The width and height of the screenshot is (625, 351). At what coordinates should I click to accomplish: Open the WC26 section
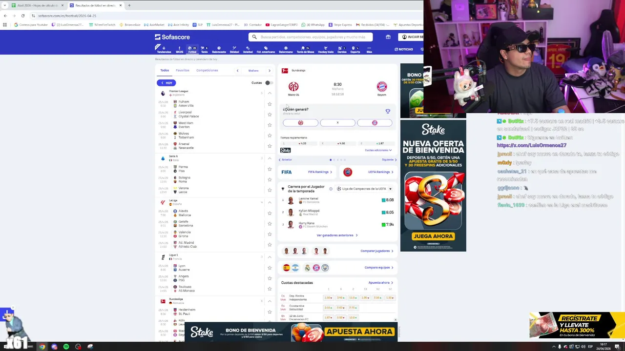pyautogui.click(x=179, y=50)
